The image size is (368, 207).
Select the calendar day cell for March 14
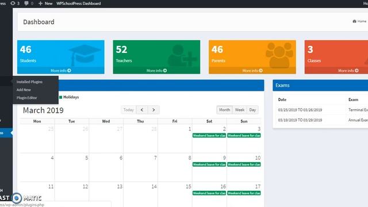click(140, 194)
